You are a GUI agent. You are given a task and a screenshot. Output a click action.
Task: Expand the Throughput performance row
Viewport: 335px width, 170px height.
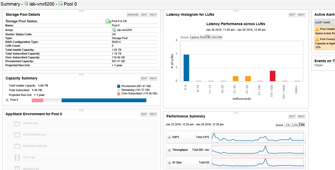(169, 150)
